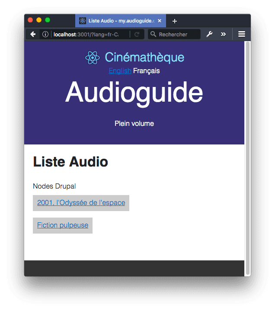Open developer tools wrench icon
This screenshot has width=275, height=311.
click(x=209, y=34)
